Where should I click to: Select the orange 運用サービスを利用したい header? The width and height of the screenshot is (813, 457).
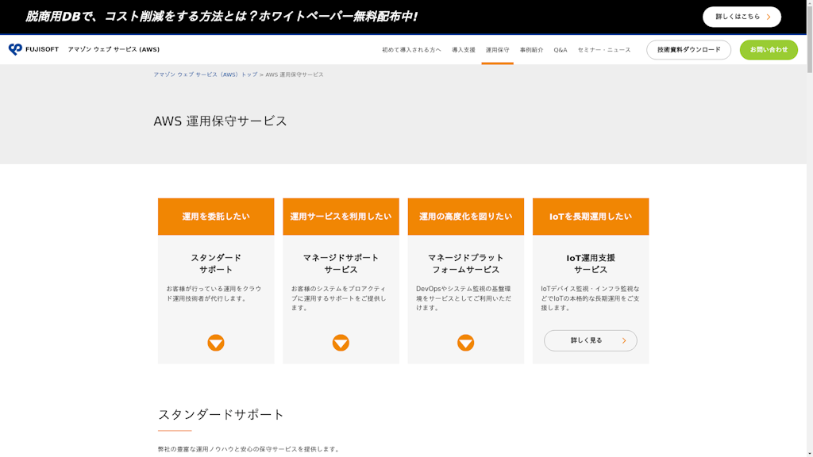pos(341,217)
